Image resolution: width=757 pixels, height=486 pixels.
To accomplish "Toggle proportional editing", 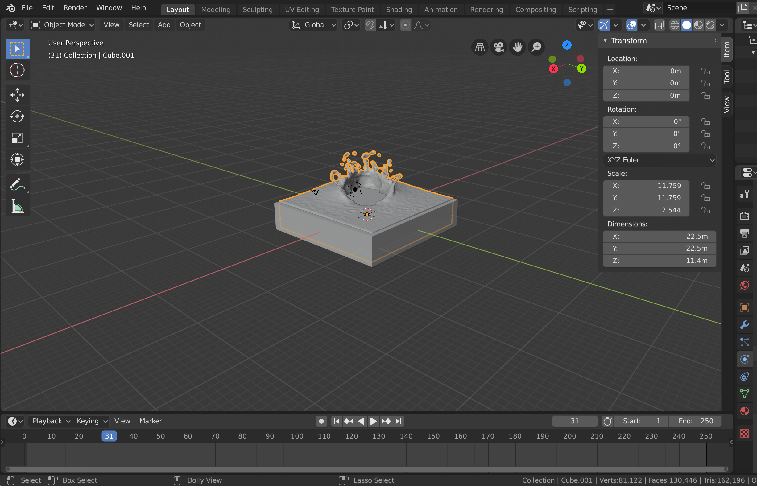I will pyautogui.click(x=405, y=25).
